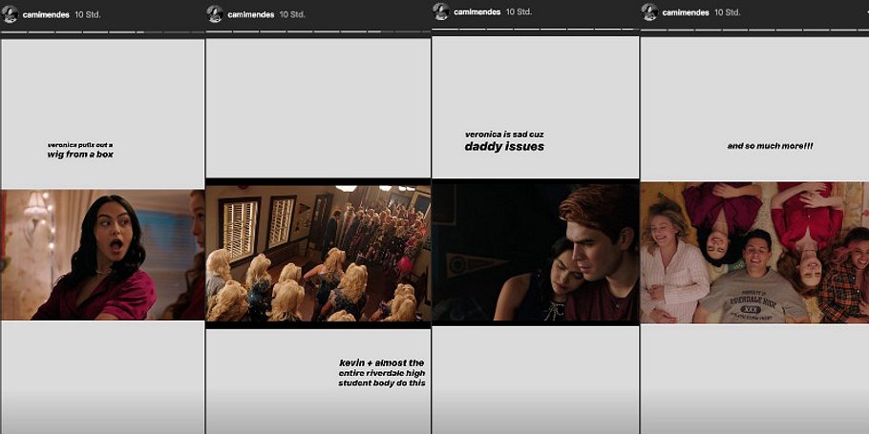This screenshot has height=434, width=869.
Task: Click story progress bar on the wig-from-a-box story
Action: click(102, 32)
